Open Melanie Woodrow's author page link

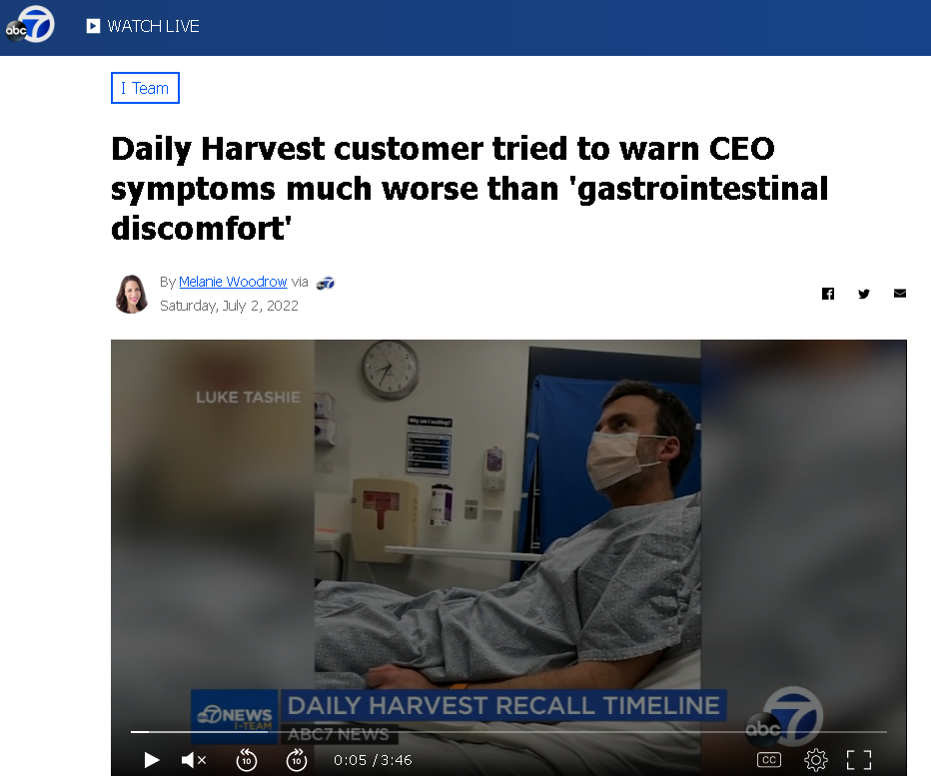click(x=233, y=282)
